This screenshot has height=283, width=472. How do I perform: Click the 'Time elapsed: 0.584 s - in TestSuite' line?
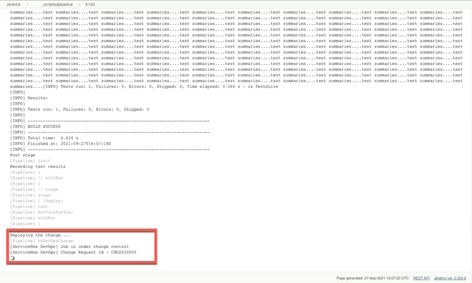click(x=144, y=86)
